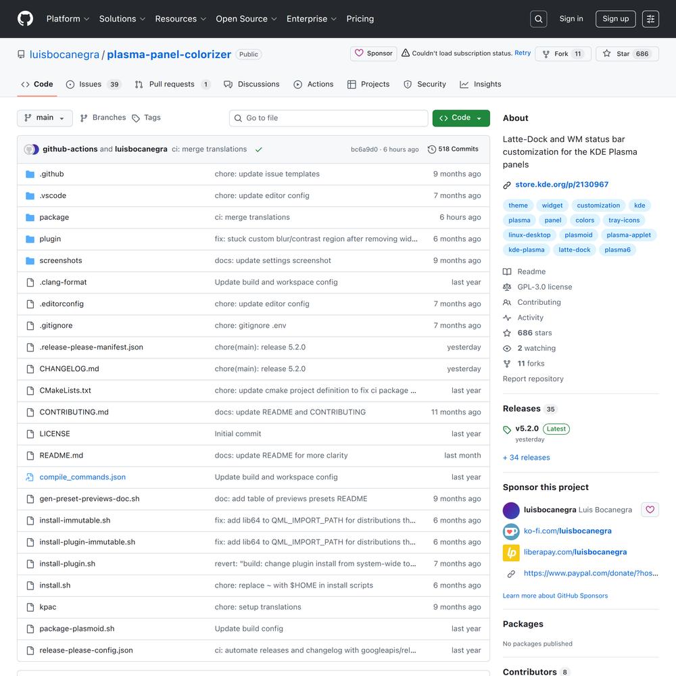This screenshot has width=676, height=676.
Task: Click the heart icon beside luisbocanegra sponsor
Action: pos(649,510)
